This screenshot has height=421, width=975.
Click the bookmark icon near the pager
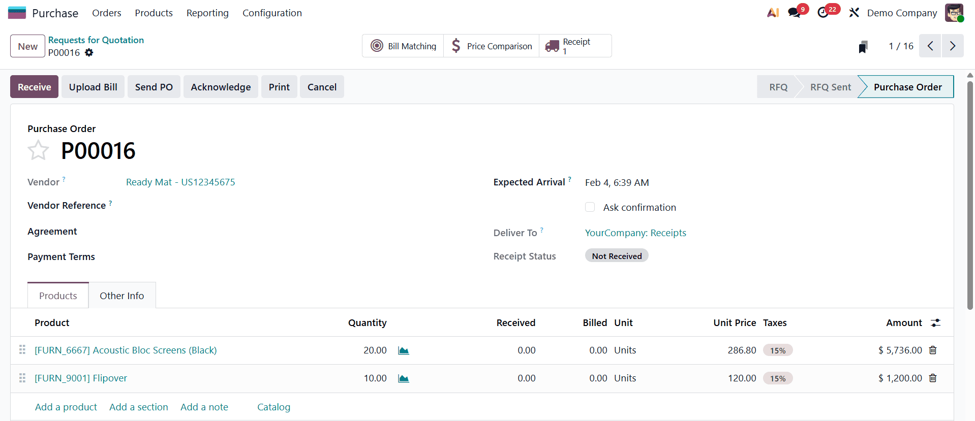(863, 47)
